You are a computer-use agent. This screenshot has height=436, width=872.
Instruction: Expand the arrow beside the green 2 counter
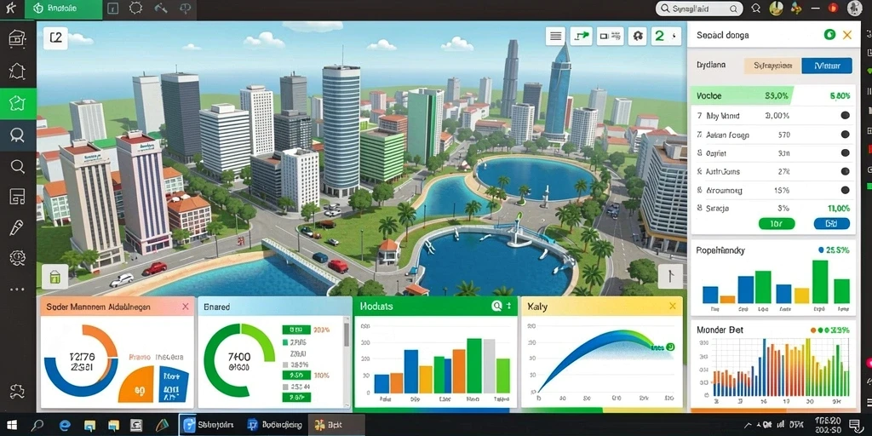[x=674, y=37]
